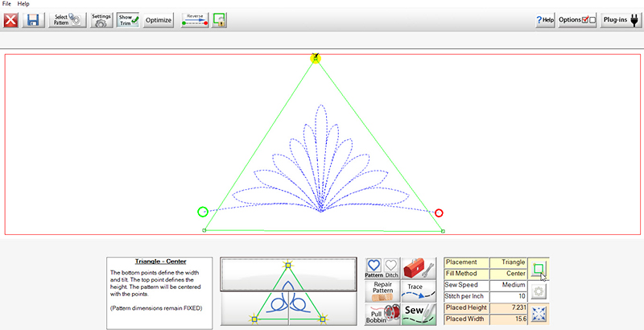Toggle the Show Trim checkmark button

pos(129,19)
